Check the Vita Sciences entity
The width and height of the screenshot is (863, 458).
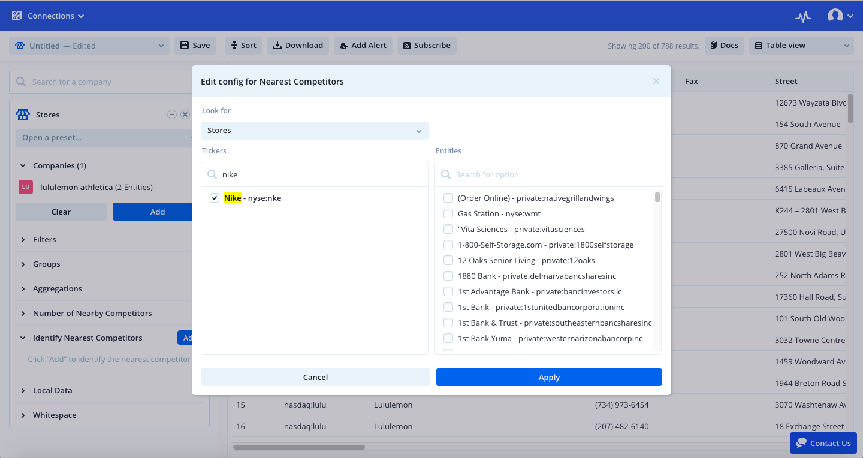coord(448,229)
